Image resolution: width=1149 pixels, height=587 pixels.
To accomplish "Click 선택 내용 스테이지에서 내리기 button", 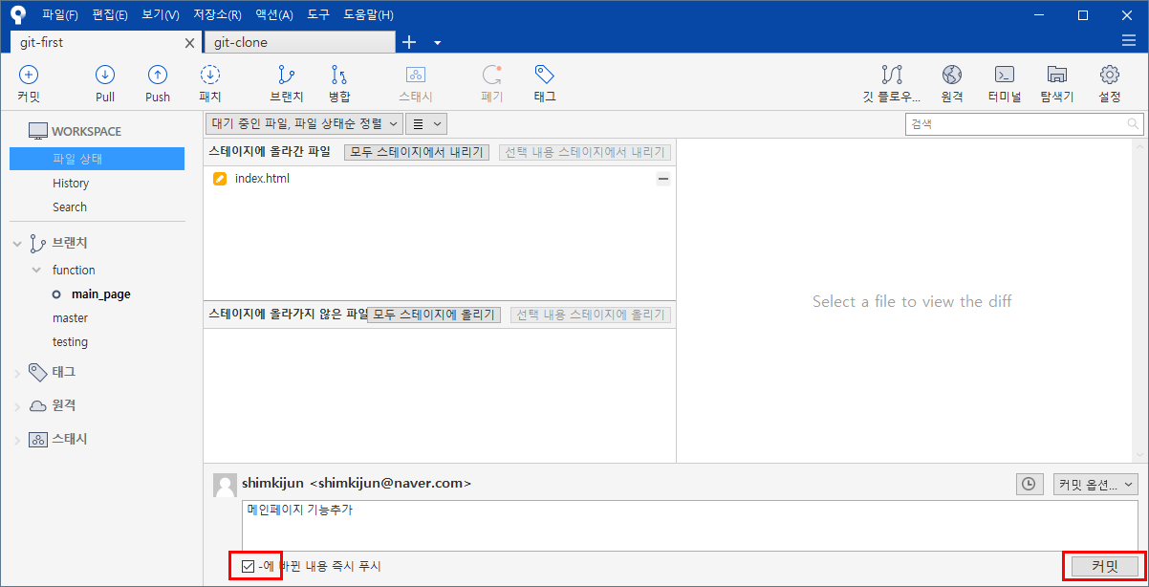I will click(585, 152).
